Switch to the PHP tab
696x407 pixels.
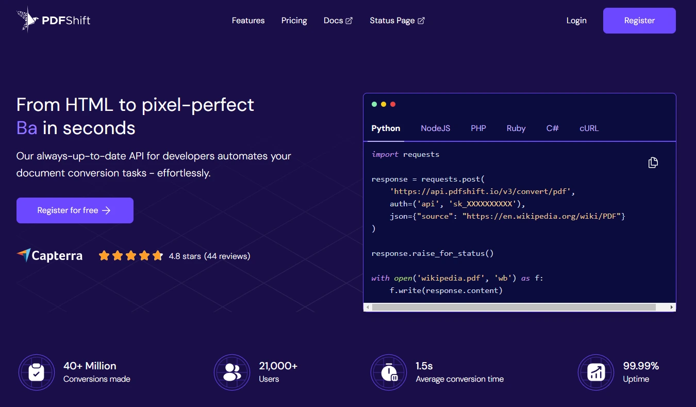point(478,128)
